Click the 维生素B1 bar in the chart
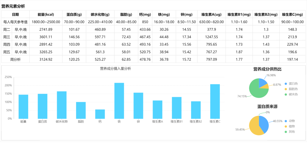This screenshot has width=307, height=147. tap(177, 108)
